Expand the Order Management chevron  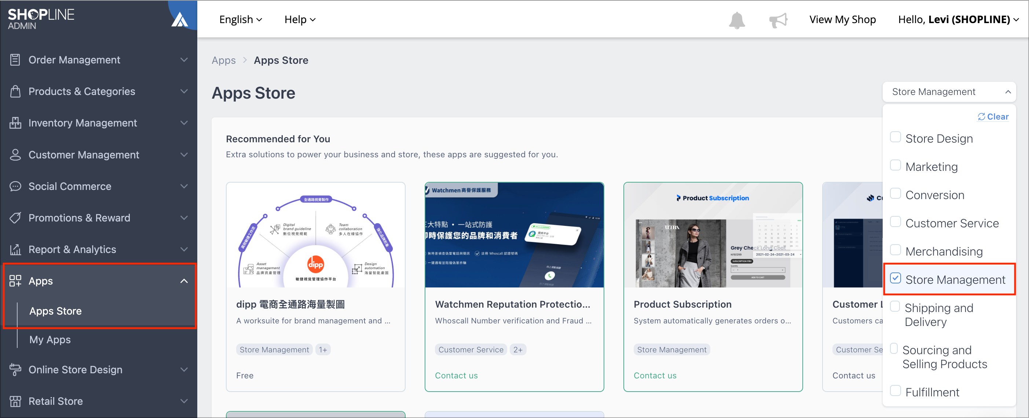(x=184, y=60)
